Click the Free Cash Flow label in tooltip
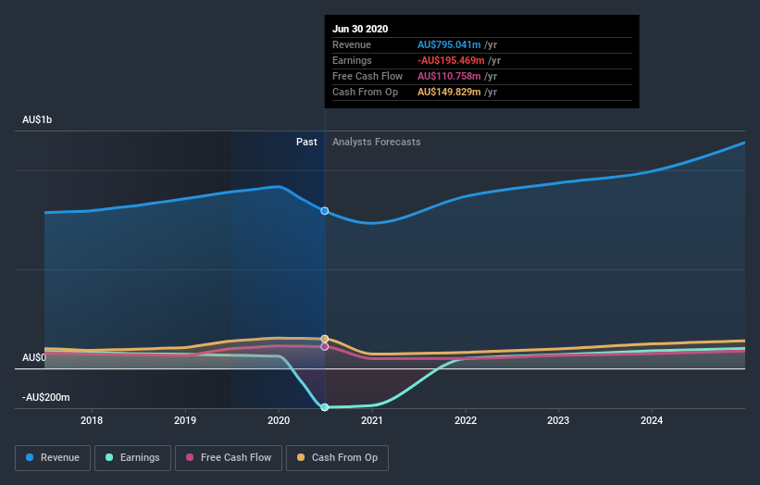The image size is (760, 485). (x=368, y=76)
